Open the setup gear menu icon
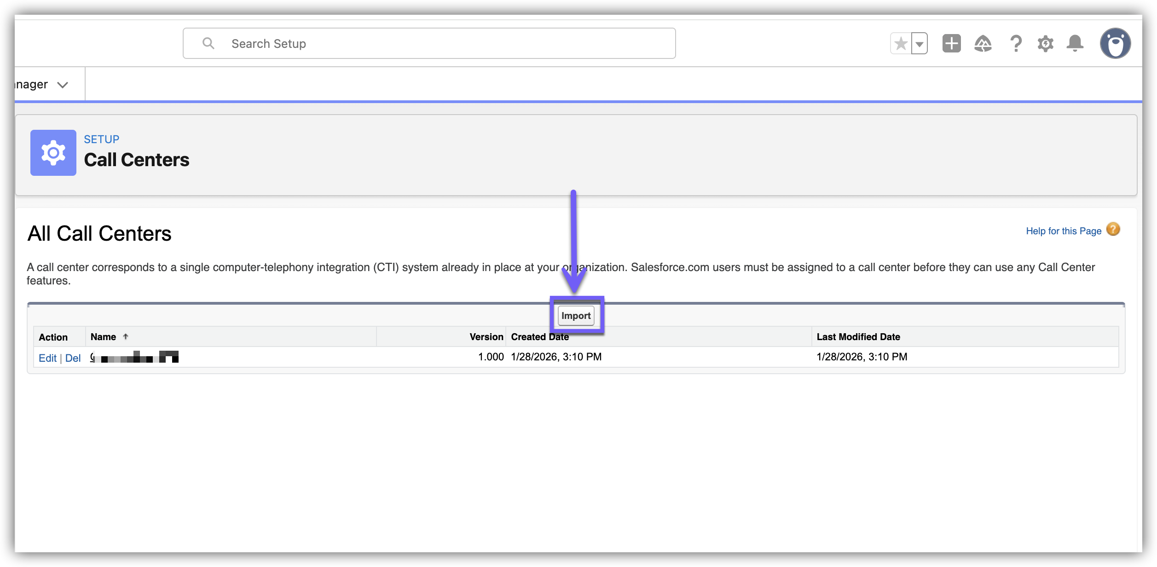The height and width of the screenshot is (567, 1157). click(1045, 44)
